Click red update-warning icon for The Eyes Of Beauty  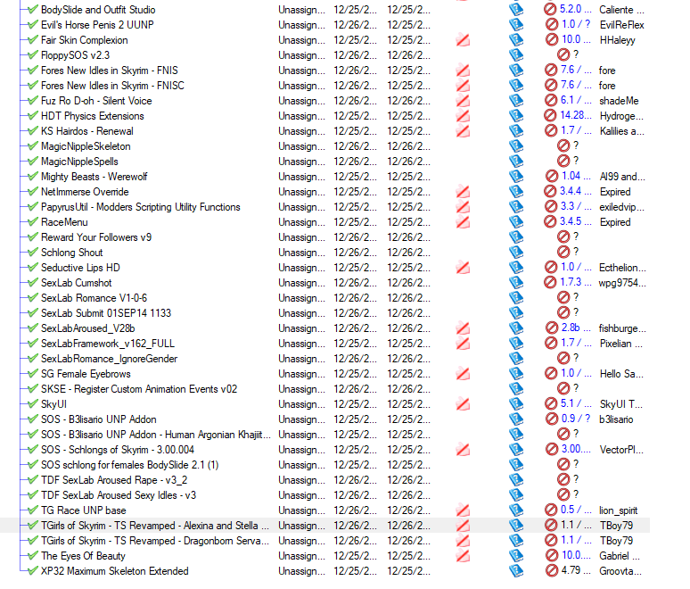click(552, 555)
